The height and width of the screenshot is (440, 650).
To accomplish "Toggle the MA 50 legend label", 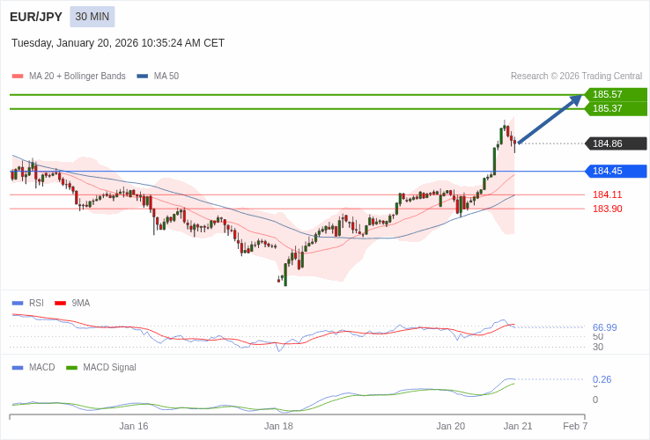I will (x=166, y=77).
